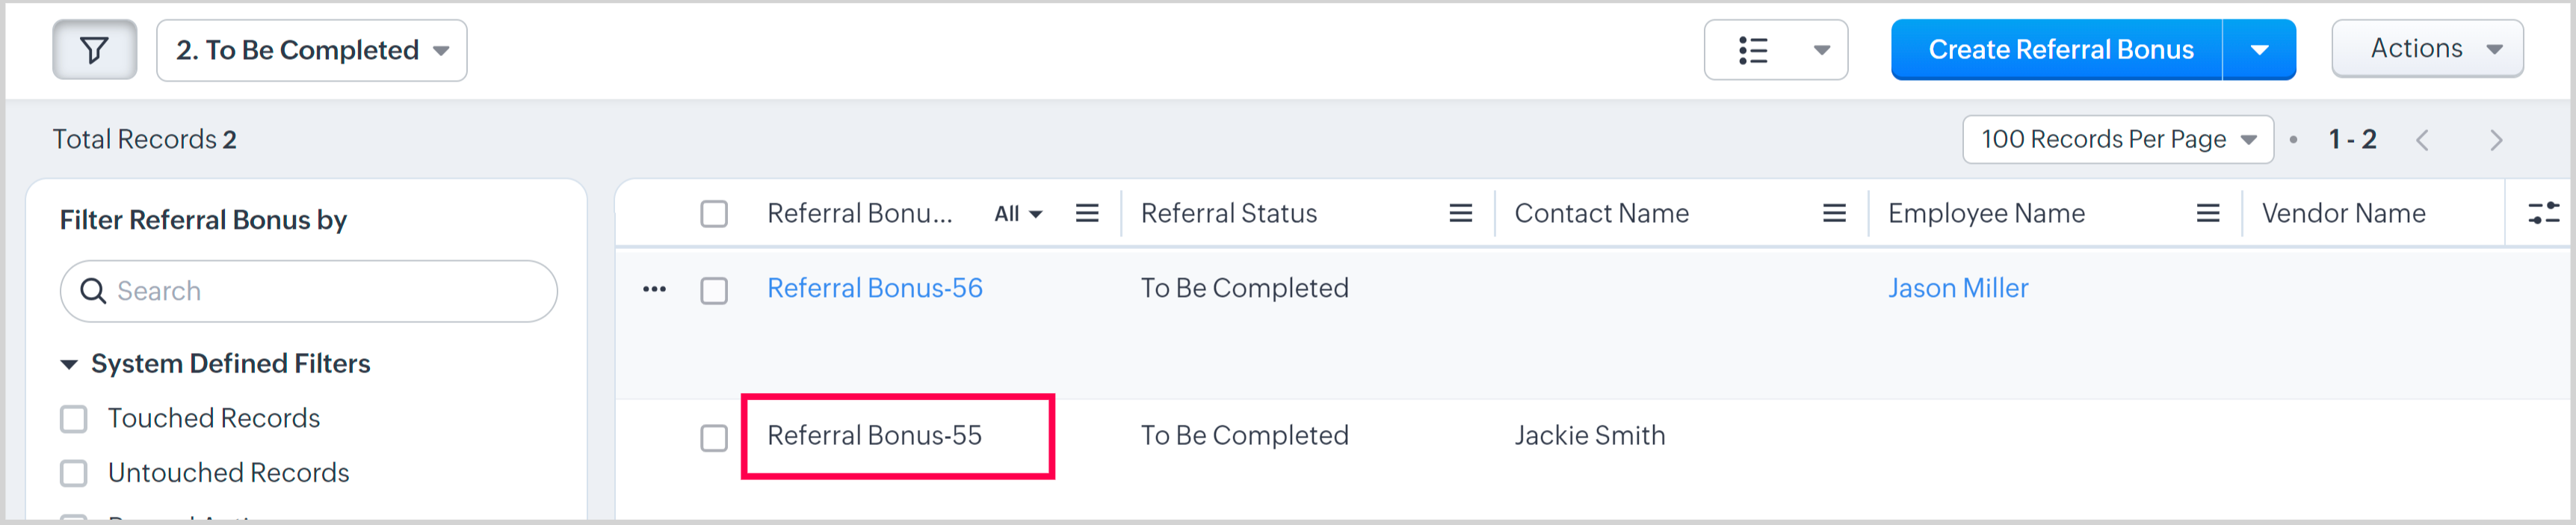Open Contact Name column menu icon
The height and width of the screenshot is (525, 2576).
[x=1833, y=214]
